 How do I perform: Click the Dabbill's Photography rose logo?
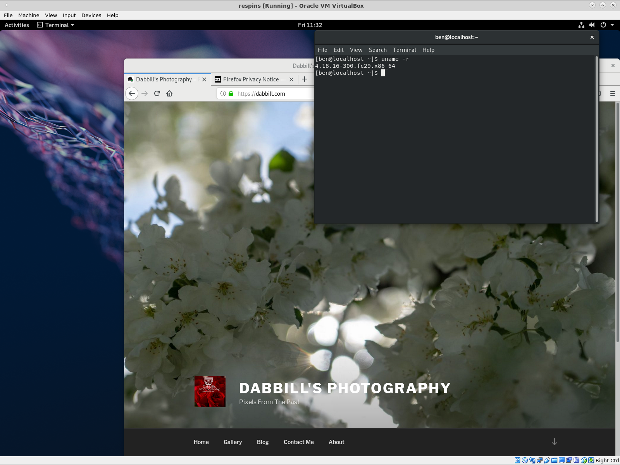(210, 392)
